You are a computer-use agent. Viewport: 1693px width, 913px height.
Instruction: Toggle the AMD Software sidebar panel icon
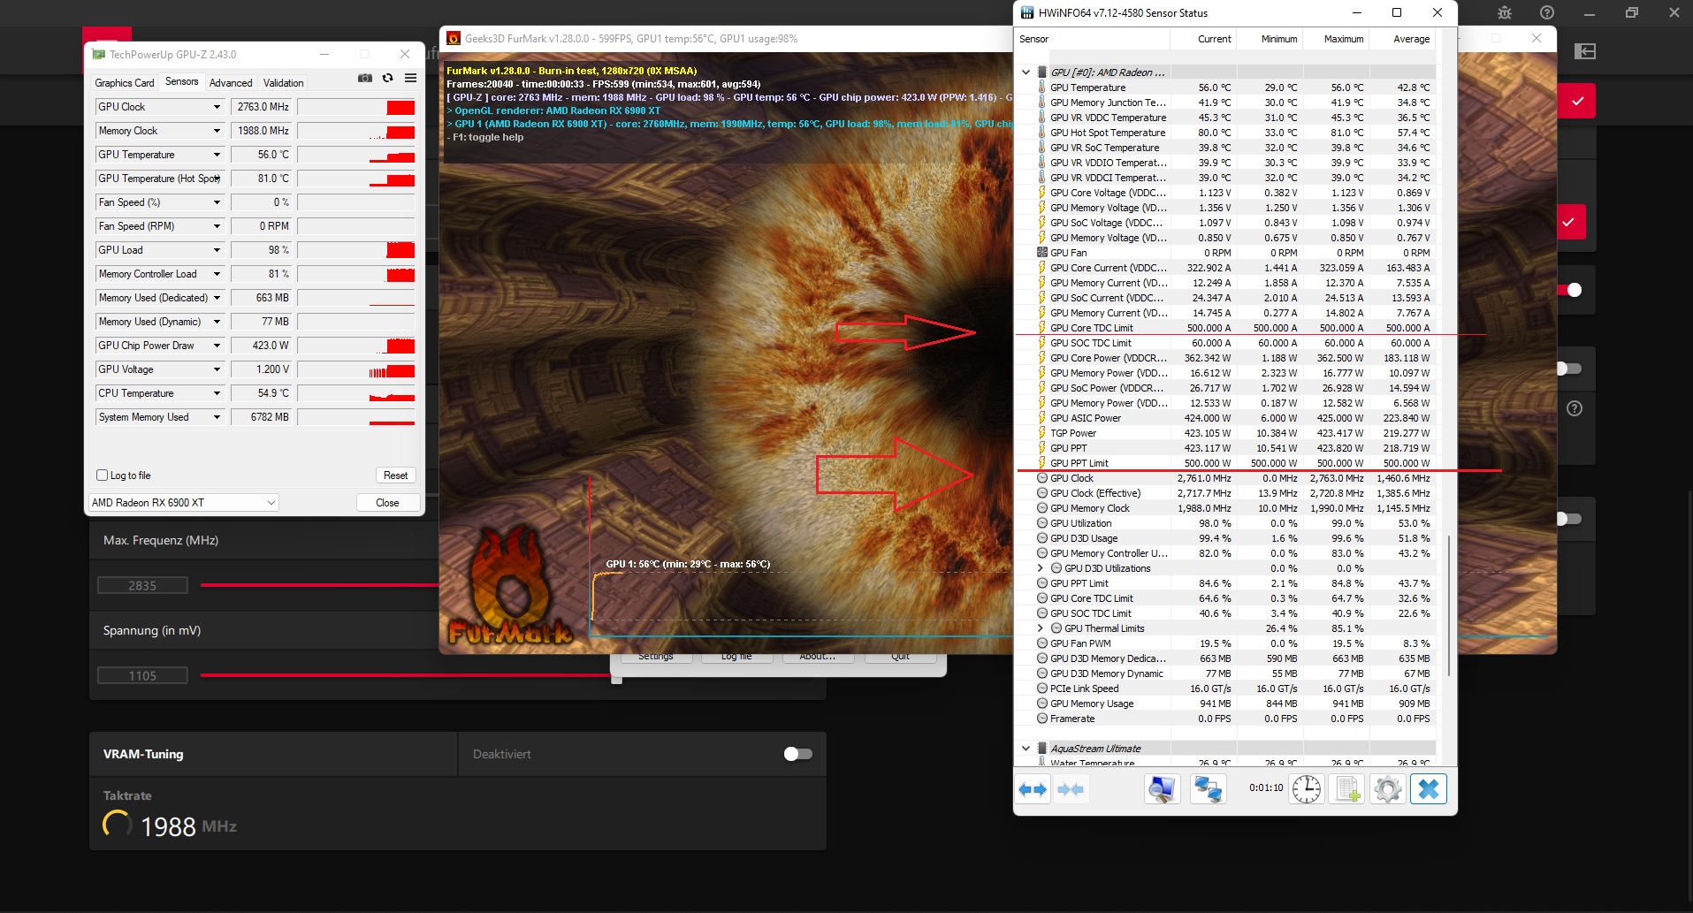(1585, 51)
